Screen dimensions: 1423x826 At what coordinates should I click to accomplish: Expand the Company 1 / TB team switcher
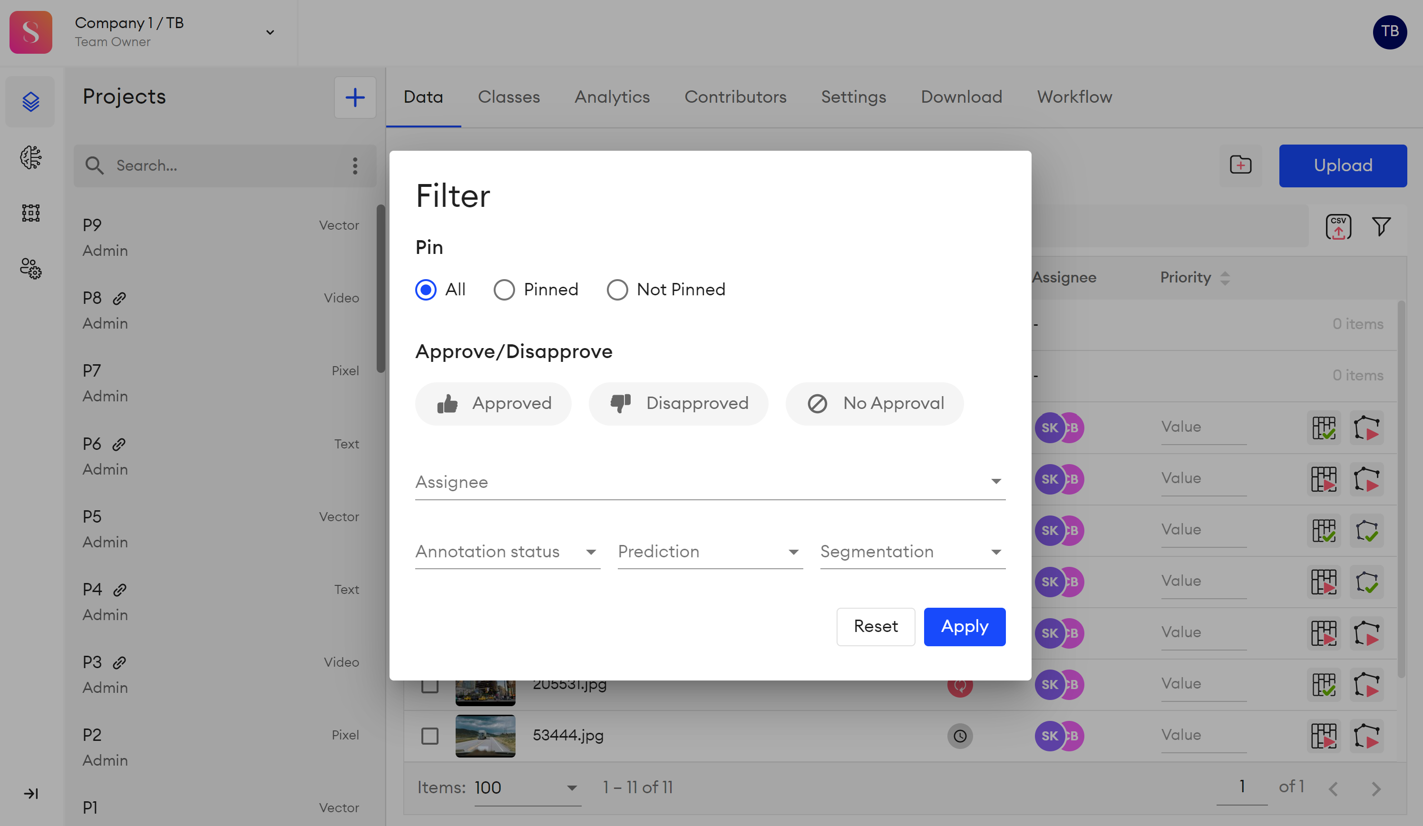pos(270,32)
